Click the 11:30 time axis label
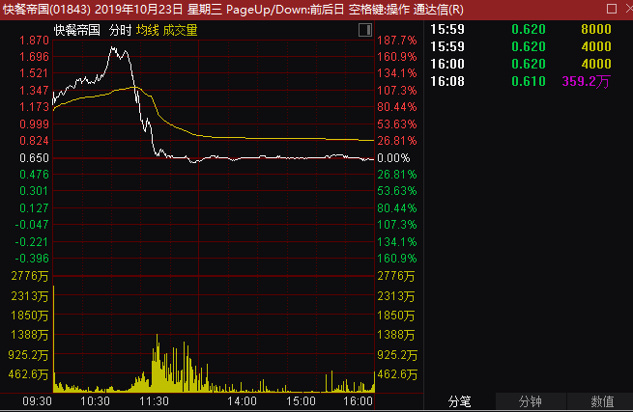The height and width of the screenshot is (412, 633). (x=154, y=401)
